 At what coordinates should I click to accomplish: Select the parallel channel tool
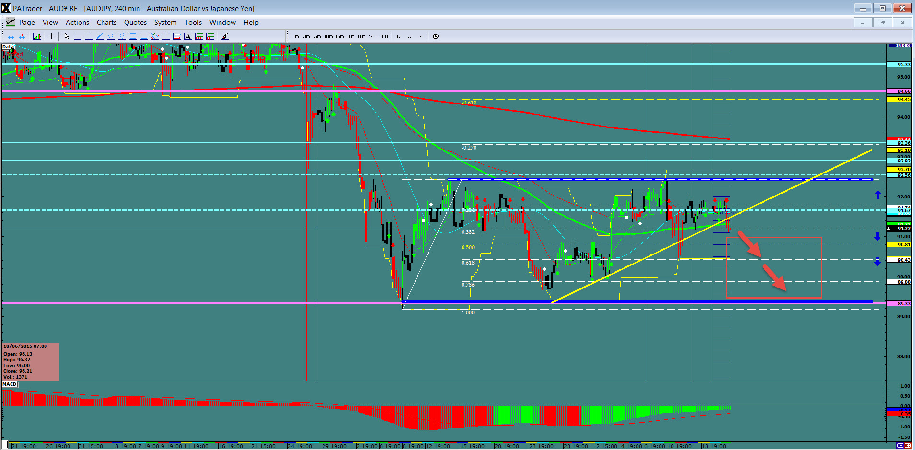tap(110, 36)
